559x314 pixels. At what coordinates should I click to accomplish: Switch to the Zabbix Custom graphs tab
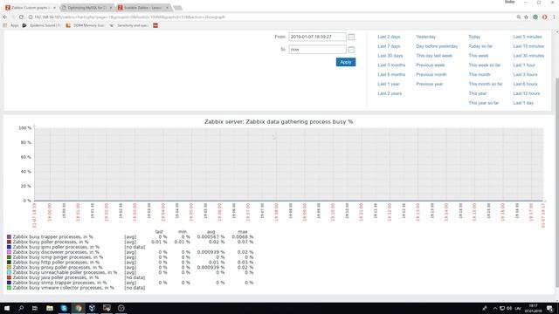[x=31, y=8]
